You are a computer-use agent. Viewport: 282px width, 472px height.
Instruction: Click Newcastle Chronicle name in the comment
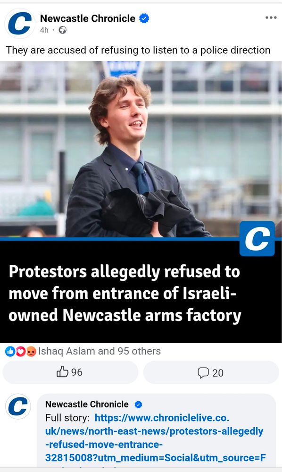87,405
